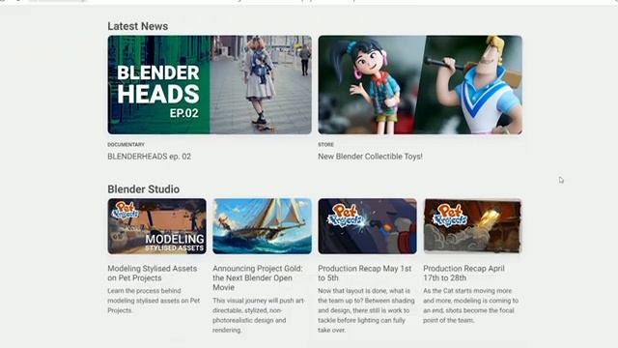Click description 'This visual journey will push'
Viewport: 618px width, 348px height.
click(x=259, y=315)
